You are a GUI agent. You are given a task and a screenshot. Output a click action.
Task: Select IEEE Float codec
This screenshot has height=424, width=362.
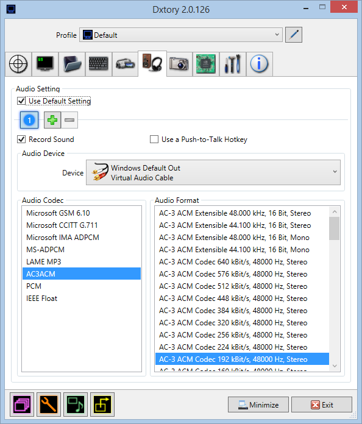pyautogui.click(x=82, y=299)
